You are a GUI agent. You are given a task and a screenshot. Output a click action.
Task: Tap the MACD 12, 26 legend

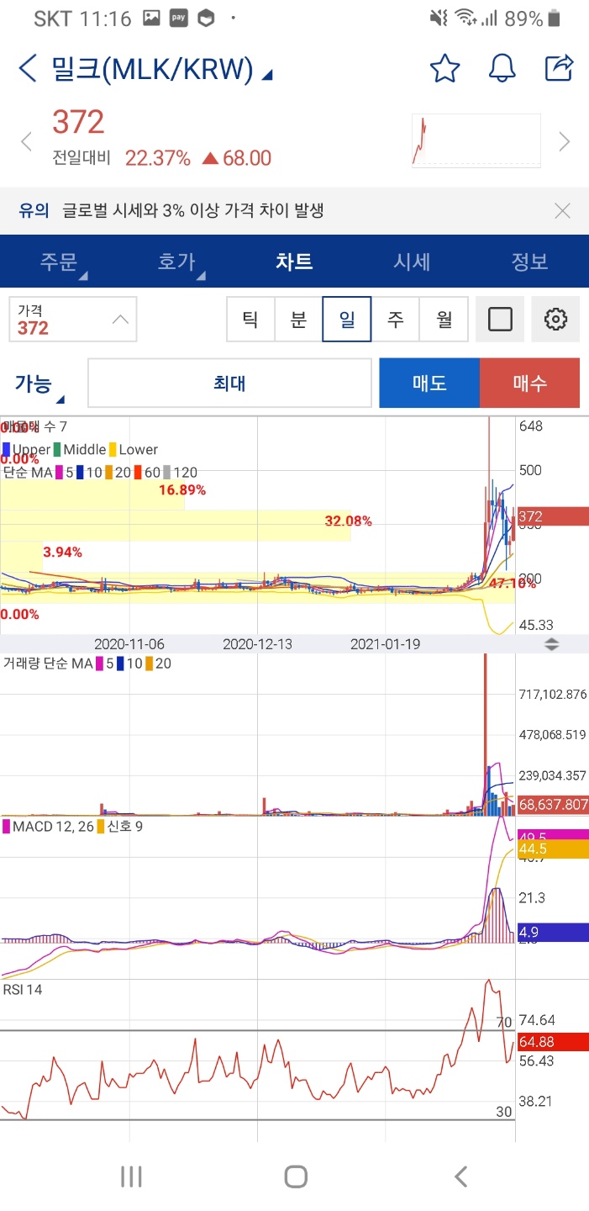coord(72,827)
